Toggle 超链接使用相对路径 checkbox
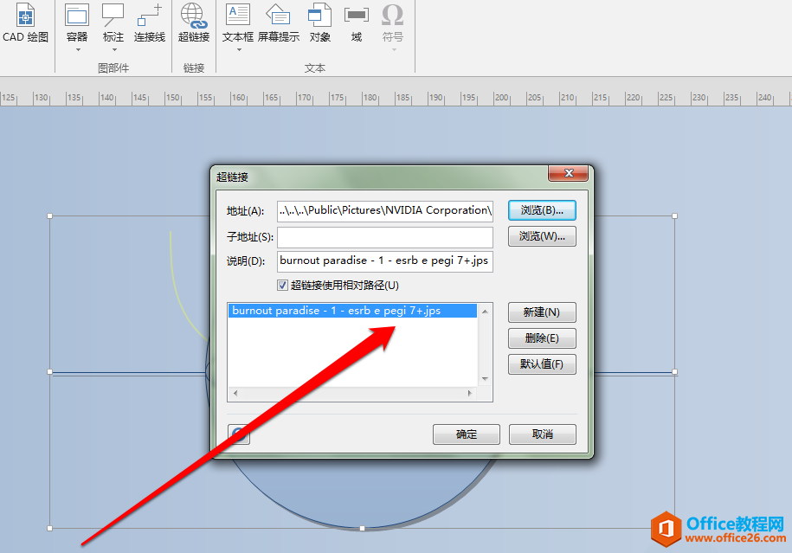 click(282, 285)
